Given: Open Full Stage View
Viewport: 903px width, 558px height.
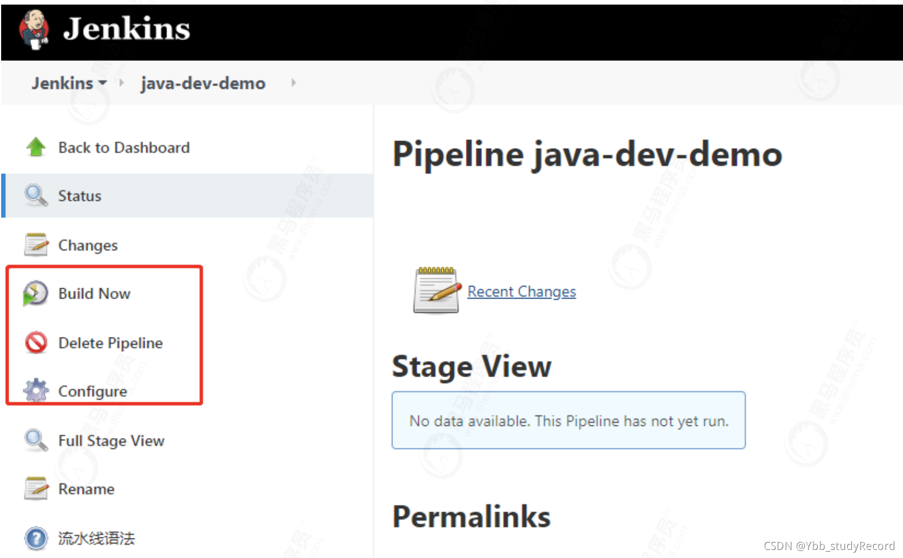Looking at the screenshot, I should point(111,440).
